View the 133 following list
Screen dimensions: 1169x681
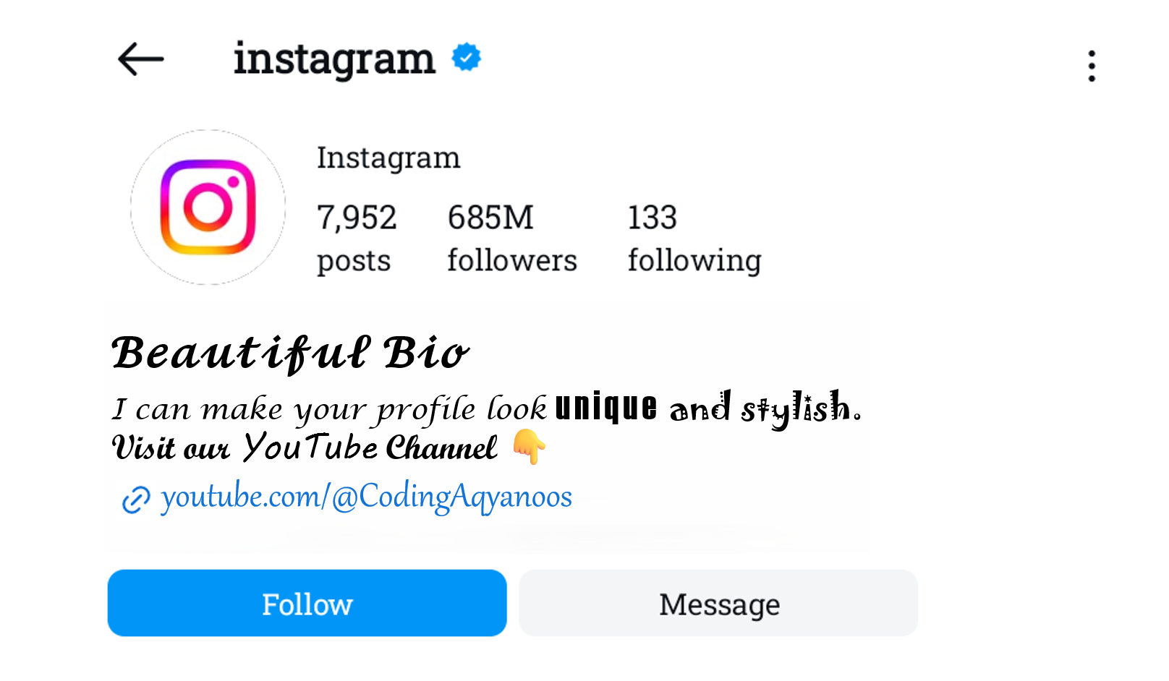click(694, 239)
